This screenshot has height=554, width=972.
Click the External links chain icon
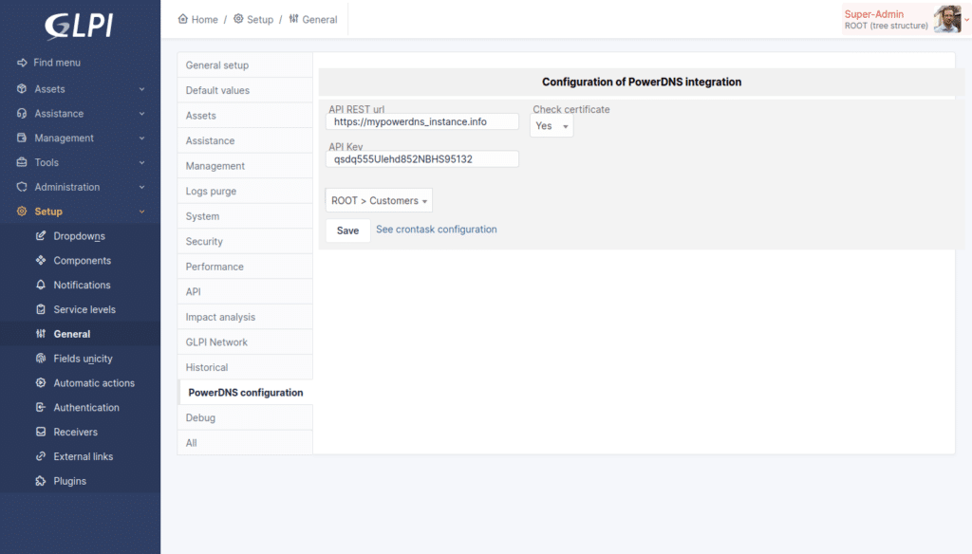click(41, 456)
